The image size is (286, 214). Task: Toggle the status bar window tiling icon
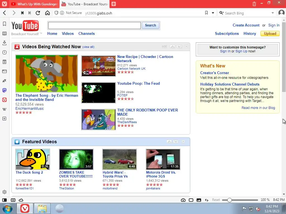coord(191,200)
